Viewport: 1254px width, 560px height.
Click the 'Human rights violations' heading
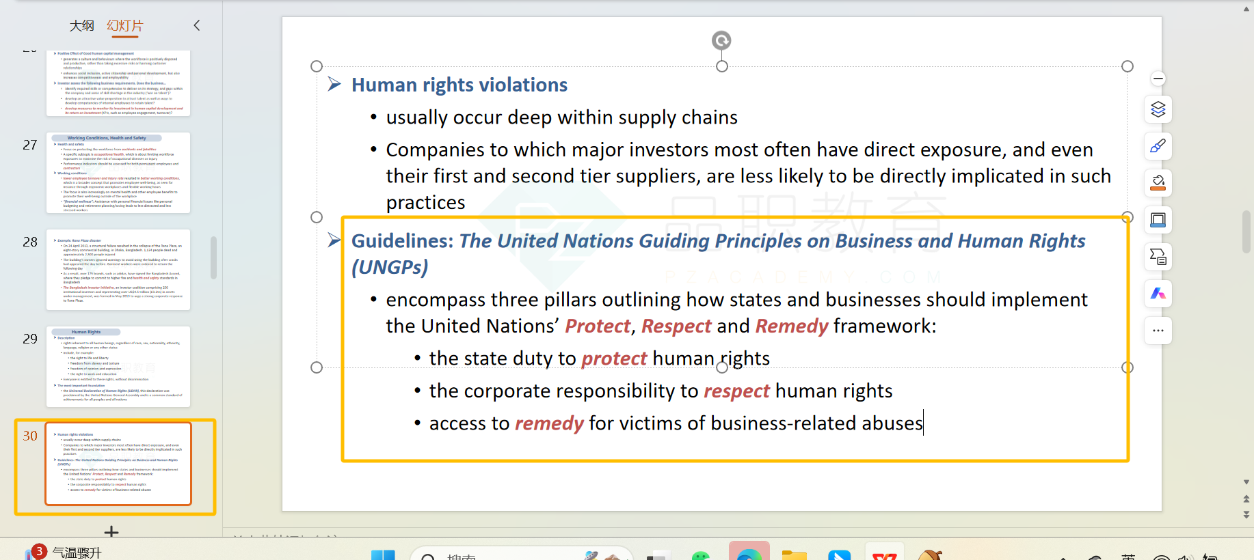tap(459, 85)
